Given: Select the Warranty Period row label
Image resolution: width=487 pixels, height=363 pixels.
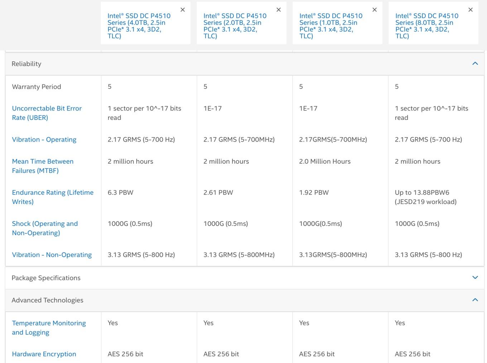Looking at the screenshot, I should 37,87.
